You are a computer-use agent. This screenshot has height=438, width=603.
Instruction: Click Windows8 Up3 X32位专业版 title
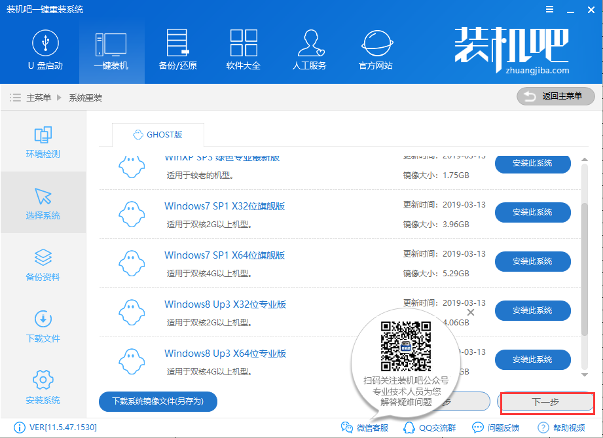(225, 304)
